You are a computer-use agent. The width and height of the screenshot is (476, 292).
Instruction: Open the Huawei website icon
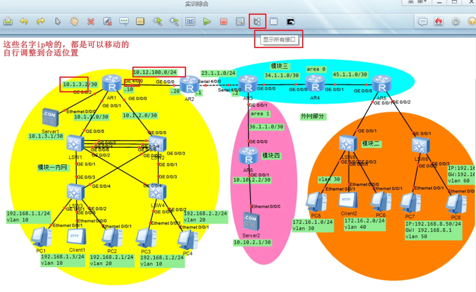(x=439, y=21)
